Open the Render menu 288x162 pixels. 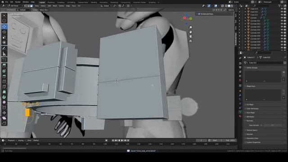(x=18, y=2)
